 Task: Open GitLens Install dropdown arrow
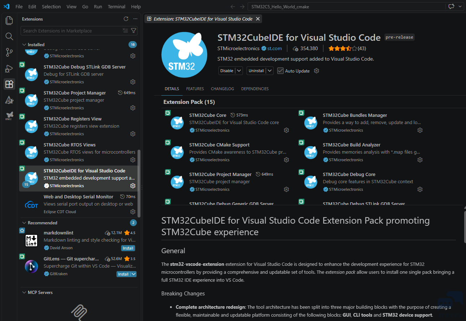134,274
